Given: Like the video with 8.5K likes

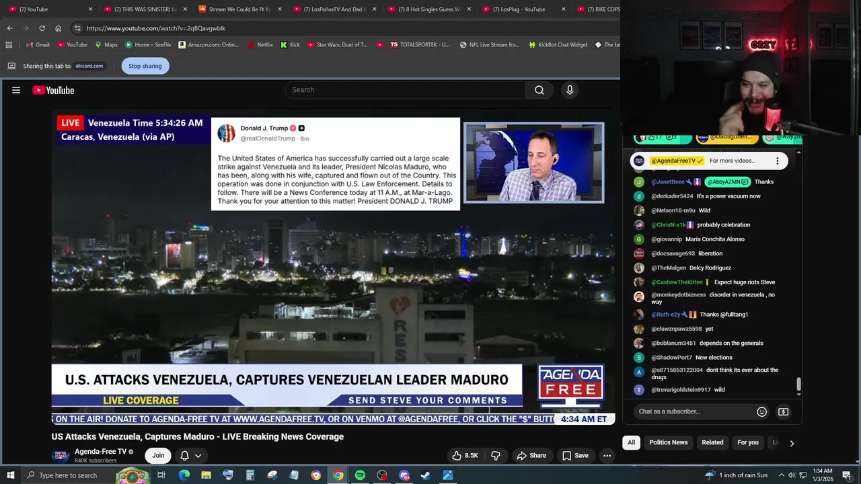Looking at the screenshot, I should tap(464, 455).
